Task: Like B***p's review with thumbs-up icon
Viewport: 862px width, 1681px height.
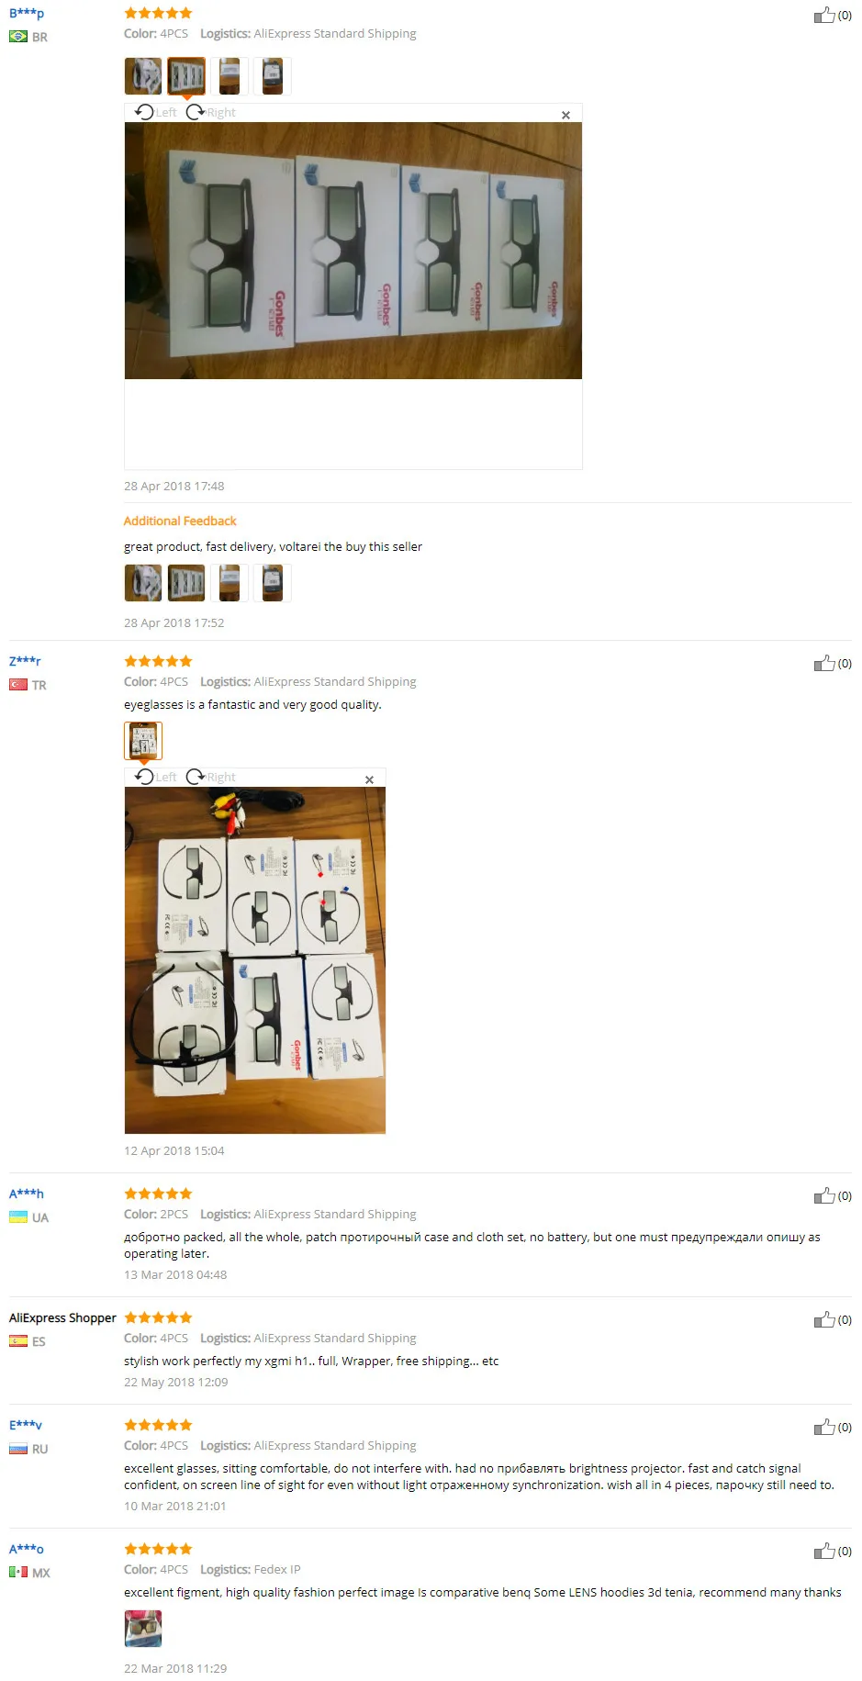Action: [824, 15]
